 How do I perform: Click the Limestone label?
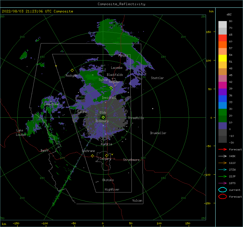point(51,104)
